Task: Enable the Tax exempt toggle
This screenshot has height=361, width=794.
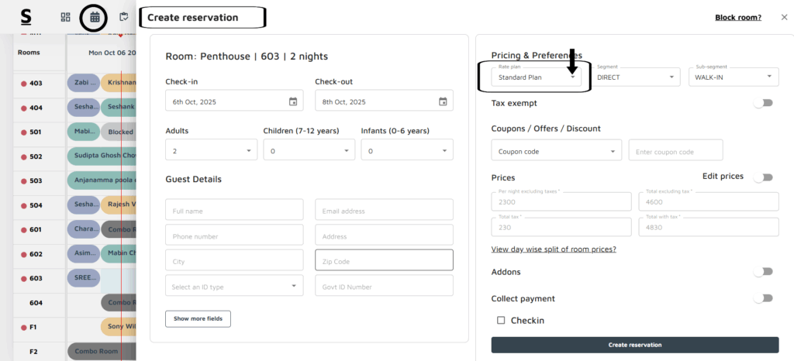Action: tap(764, 103)
